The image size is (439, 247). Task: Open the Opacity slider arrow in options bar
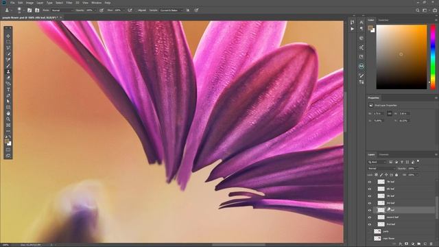[95, 10]
